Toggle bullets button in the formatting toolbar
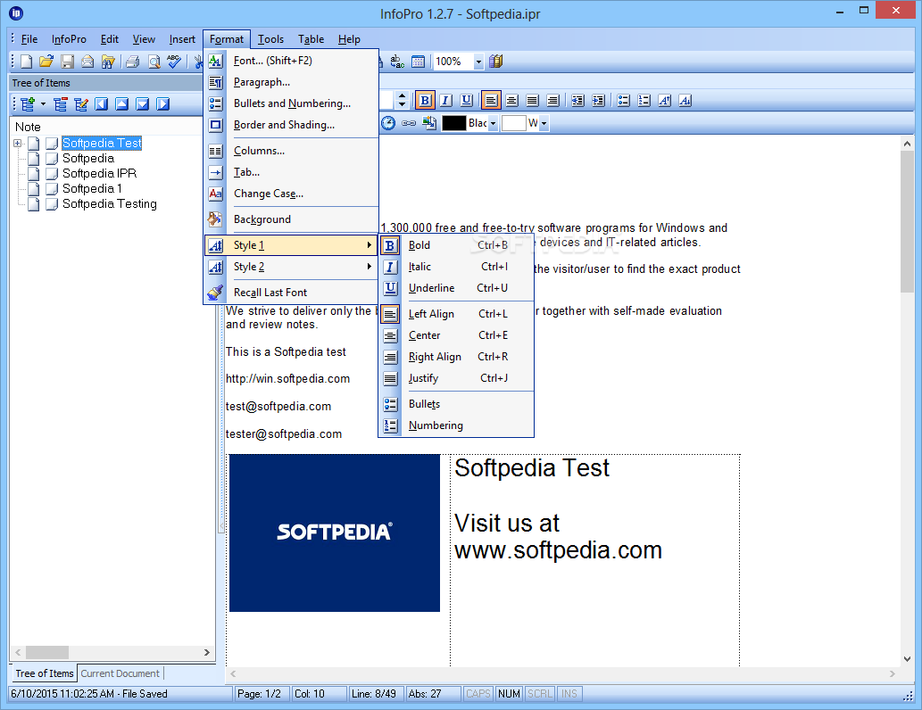The width and height of the screenshot is (922, 710). click(x=623, y=101)
